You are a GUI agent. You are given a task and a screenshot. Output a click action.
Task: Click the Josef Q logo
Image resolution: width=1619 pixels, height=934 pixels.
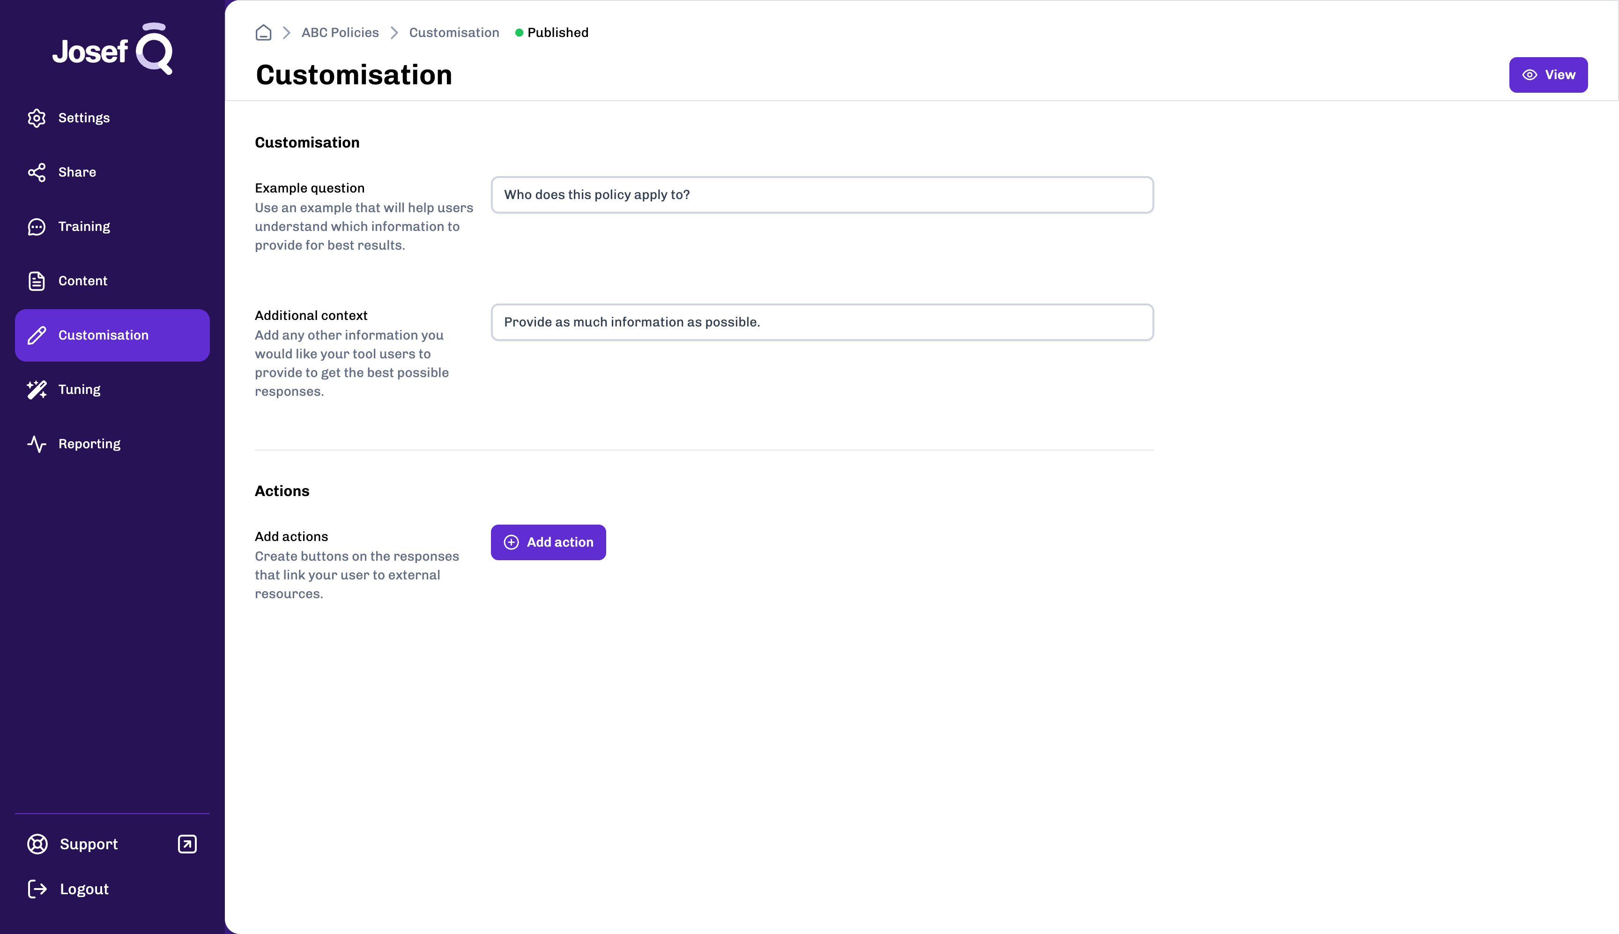pos(112,49)
